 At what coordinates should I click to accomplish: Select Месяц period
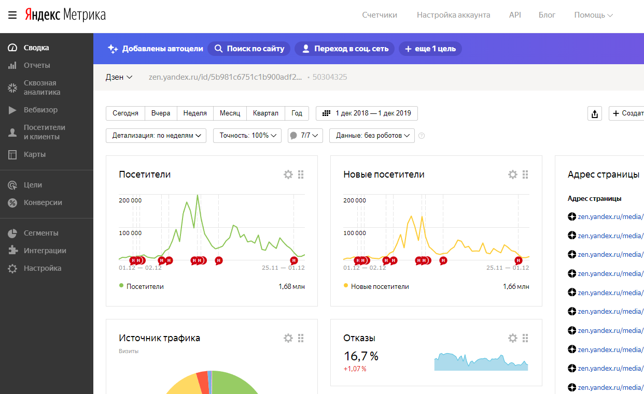[230, 113]
